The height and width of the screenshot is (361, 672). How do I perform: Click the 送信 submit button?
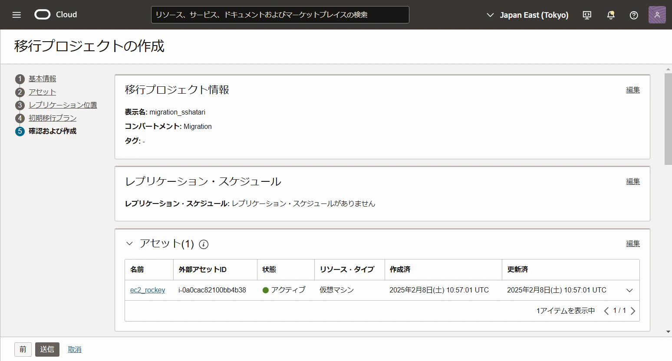47,349
